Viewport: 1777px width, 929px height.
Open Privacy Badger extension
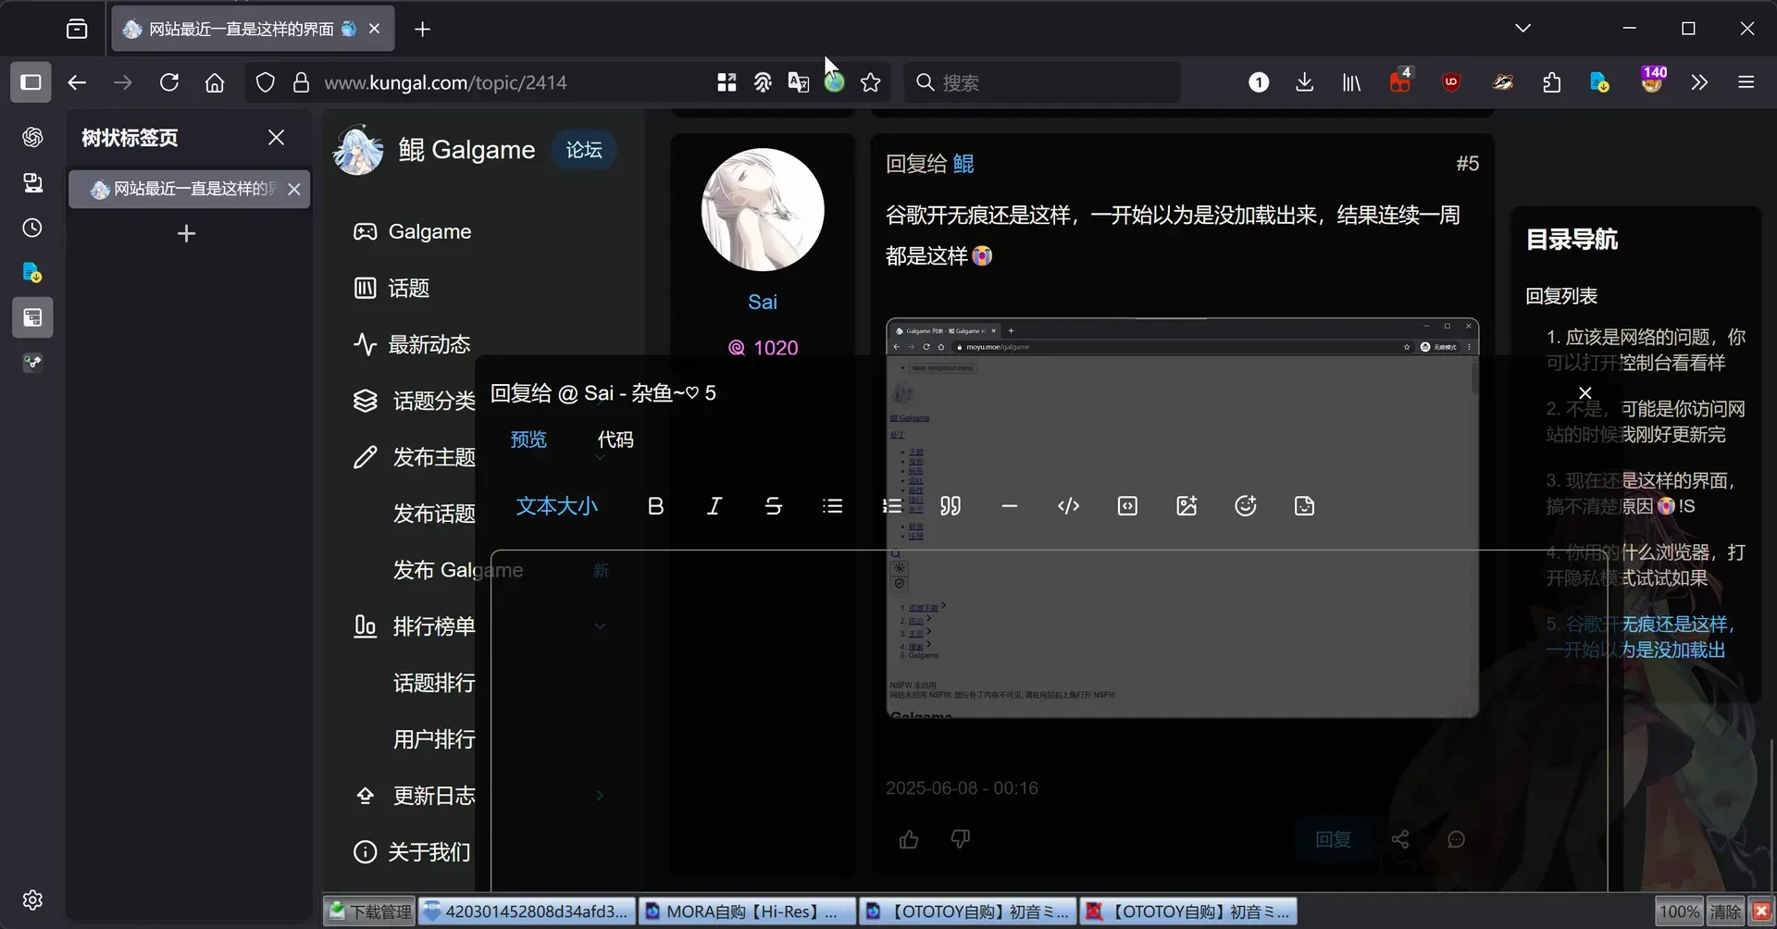click(x=1503, y=82)
